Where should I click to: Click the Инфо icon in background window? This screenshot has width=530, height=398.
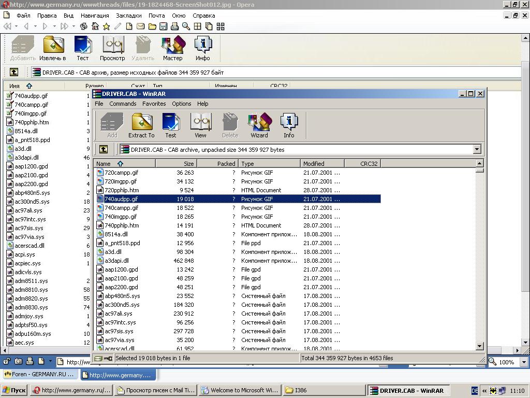click(203, 48)
